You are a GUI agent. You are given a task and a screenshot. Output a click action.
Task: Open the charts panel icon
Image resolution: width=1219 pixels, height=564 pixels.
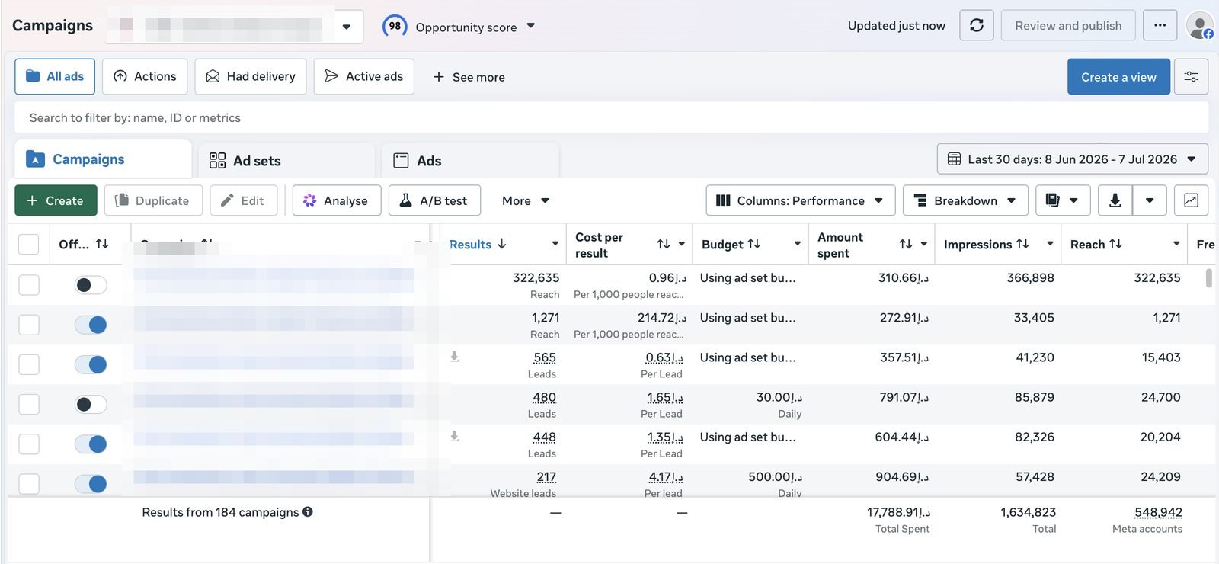[x=1191, y=200]
